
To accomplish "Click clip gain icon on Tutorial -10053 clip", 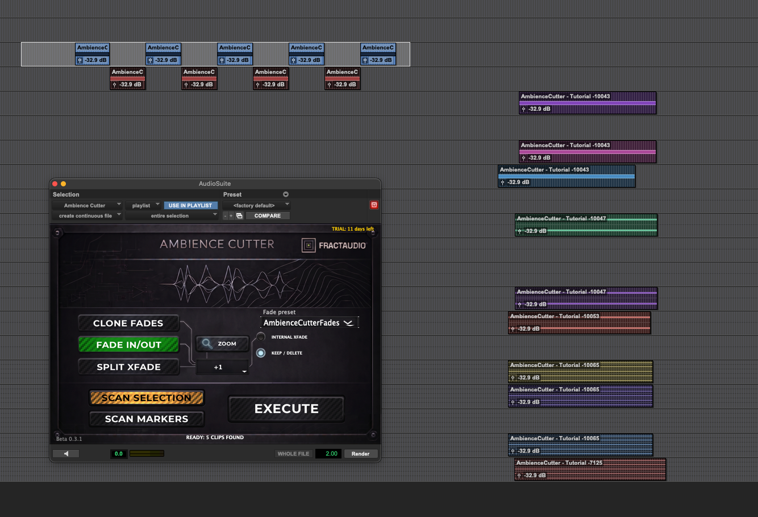I will coord(513,329).
